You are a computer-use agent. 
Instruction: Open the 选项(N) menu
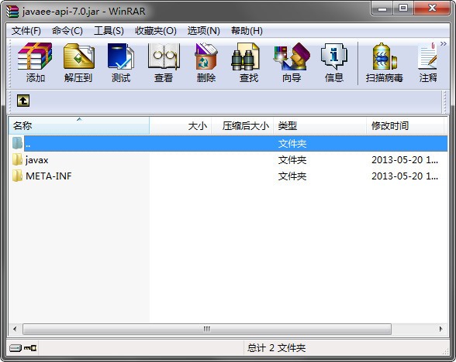(x=203, y=31)
